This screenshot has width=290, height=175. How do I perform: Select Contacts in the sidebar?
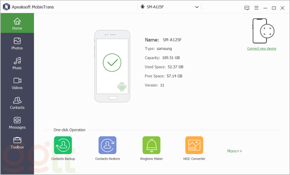click(x=17, y=103)
